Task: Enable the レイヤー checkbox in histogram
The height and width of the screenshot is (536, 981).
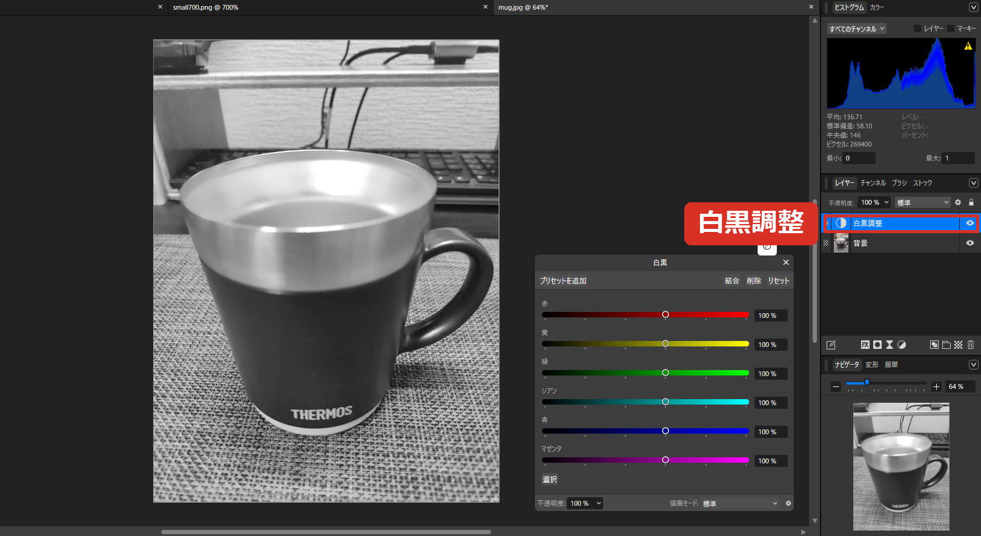Action: [x=917, y=28]
